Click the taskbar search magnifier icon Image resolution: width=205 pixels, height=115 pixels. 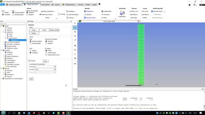point(9,113)
